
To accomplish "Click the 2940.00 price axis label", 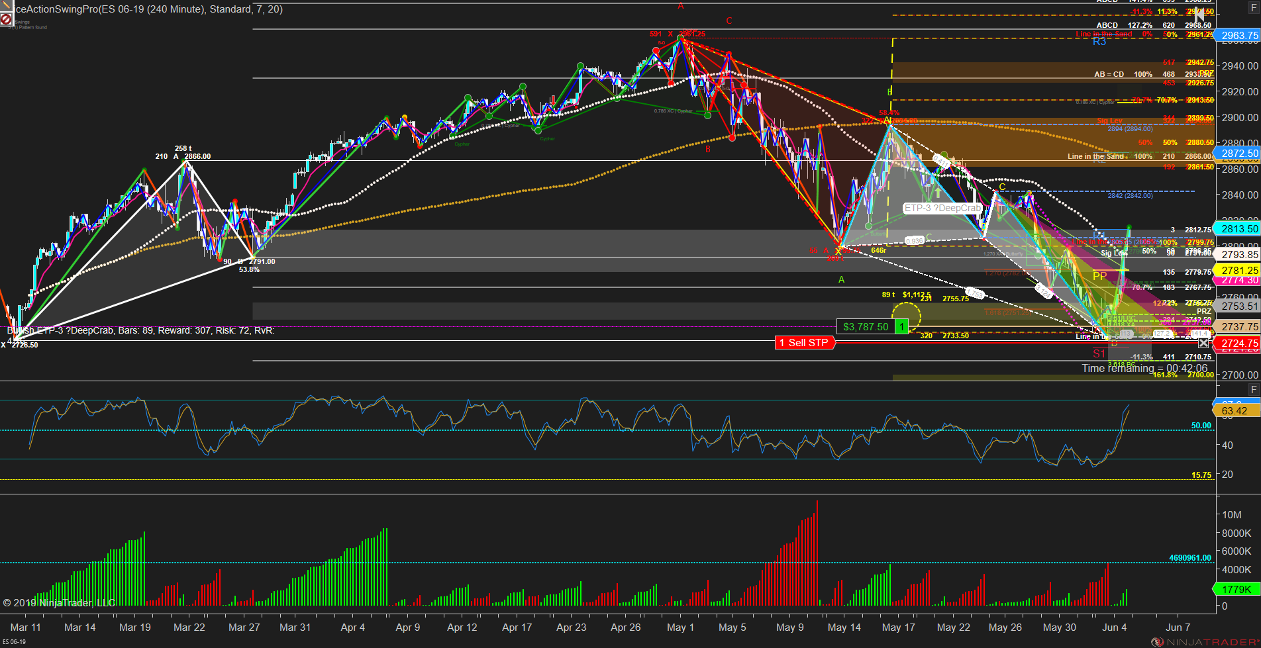I will click(x=1240, y=66).
